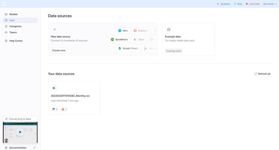Open Updates in the top bar
Image resolution: width=279 pixels, height=150 pixels.
tap(224, 4)
